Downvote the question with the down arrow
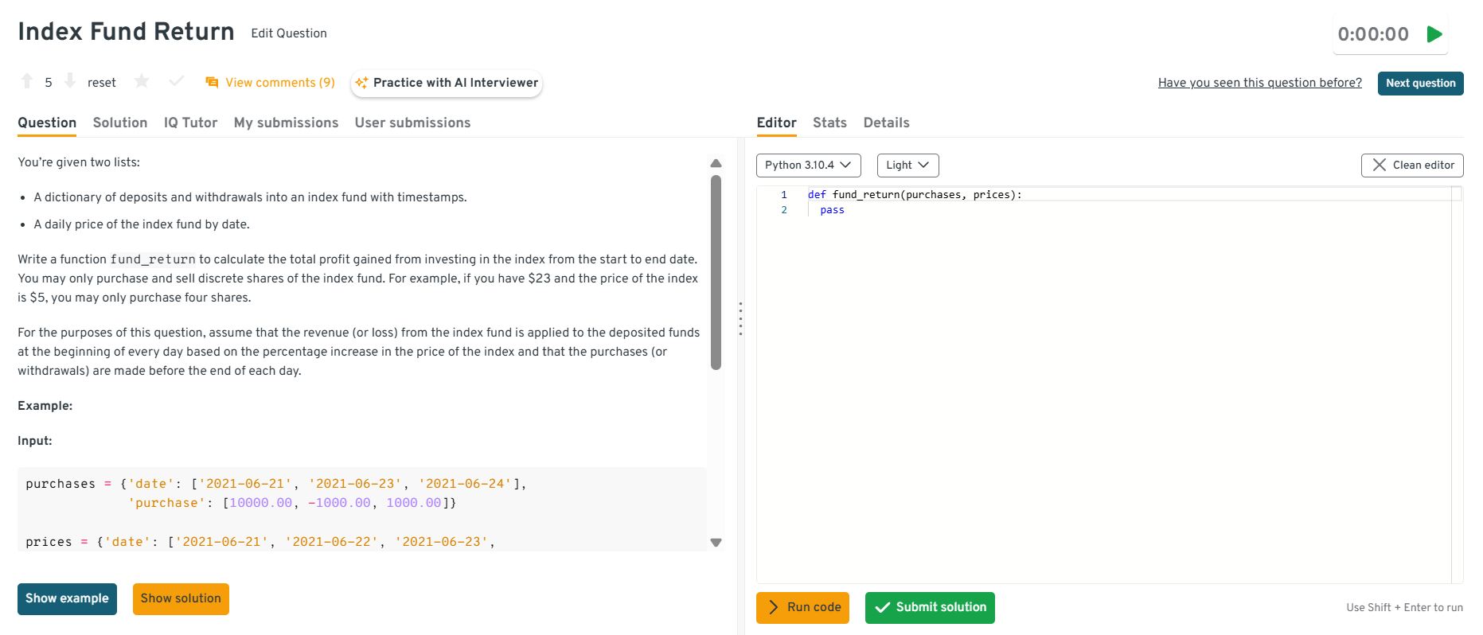Viewport: 1483px width, 635px height. 70,81
